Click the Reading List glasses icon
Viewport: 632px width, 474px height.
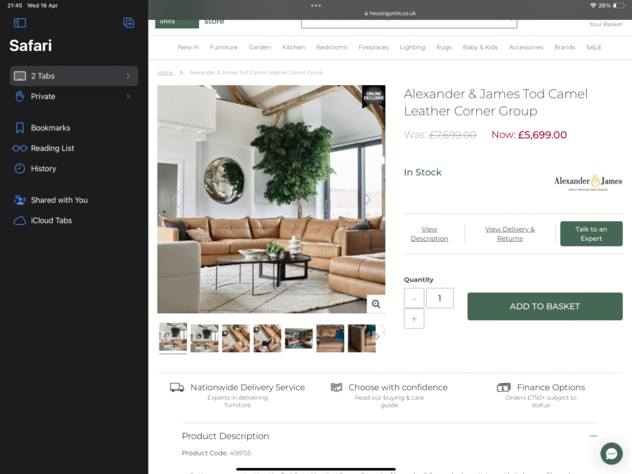(x=20, y=148)
